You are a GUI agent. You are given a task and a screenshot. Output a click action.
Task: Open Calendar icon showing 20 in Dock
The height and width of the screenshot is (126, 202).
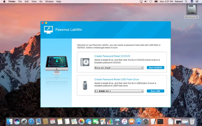pos(53,121)
